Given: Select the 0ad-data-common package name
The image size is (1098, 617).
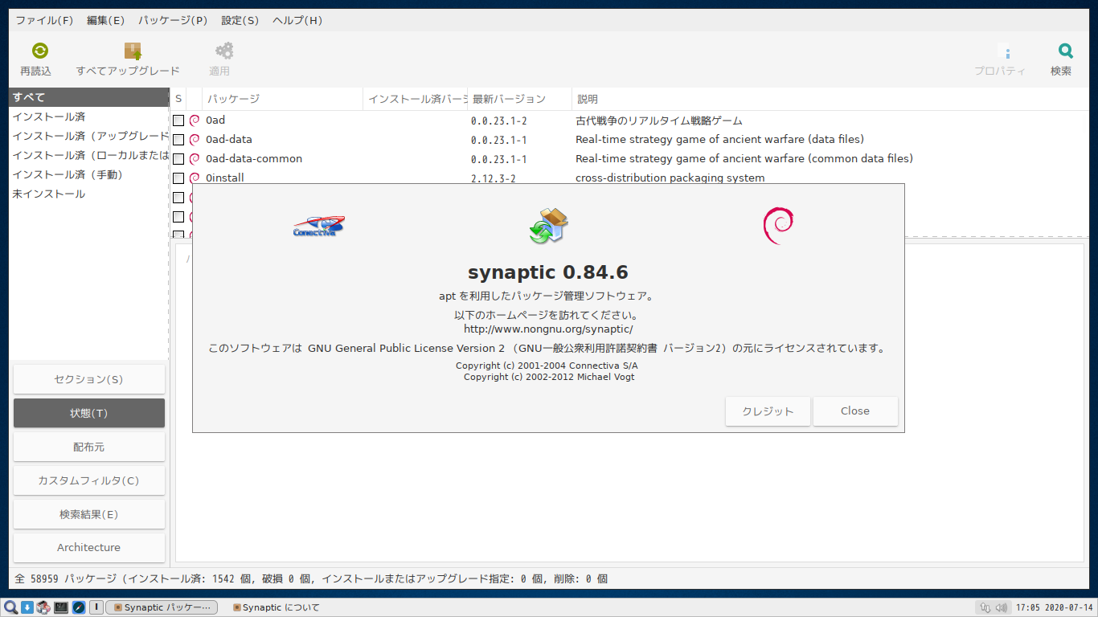Looking at the screenshot, I should 254,159.
